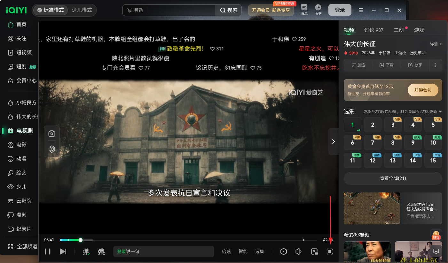Enable picture-in-picture mini player
Viewport: 448px width, 263px height.
coord(314,252)
